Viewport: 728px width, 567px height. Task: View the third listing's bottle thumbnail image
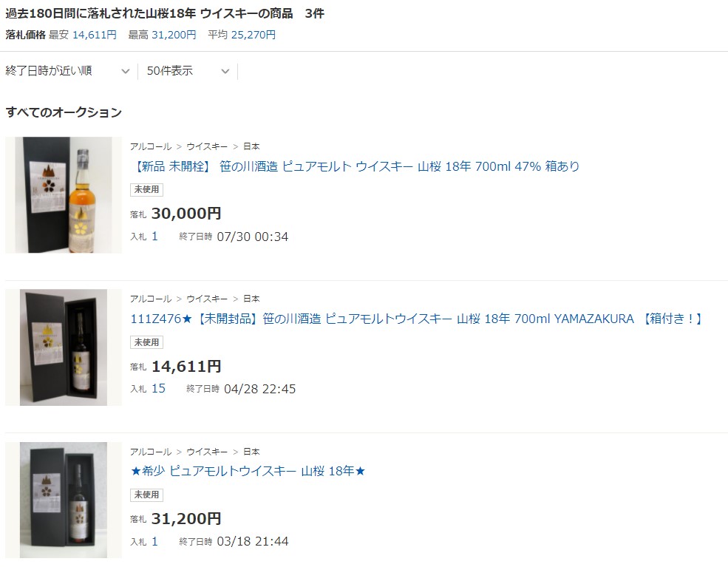click(64, 500)
